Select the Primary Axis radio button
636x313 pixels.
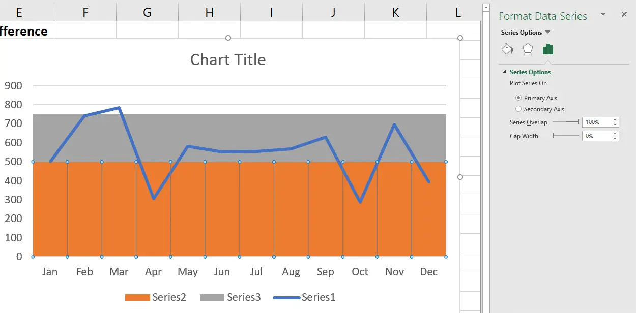518,98
